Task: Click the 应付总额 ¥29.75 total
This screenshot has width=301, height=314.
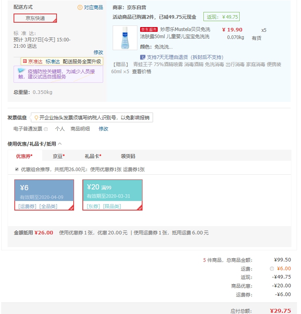Action: click(x=280, y=311)
